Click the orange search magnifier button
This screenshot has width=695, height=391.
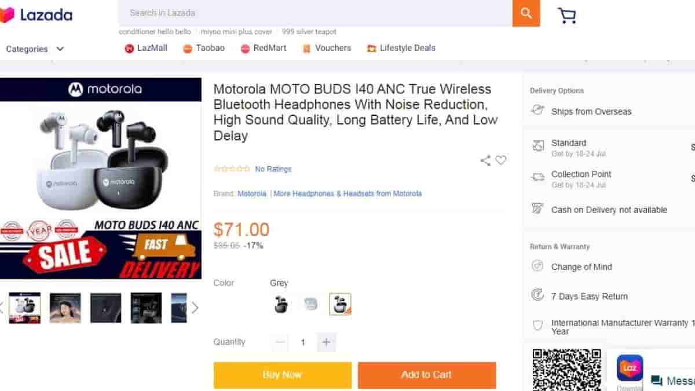coord(526,13)
